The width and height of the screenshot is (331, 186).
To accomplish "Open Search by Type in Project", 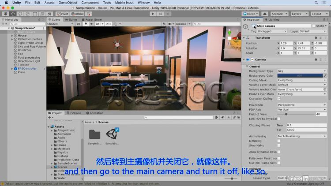I will coord(216,117).
